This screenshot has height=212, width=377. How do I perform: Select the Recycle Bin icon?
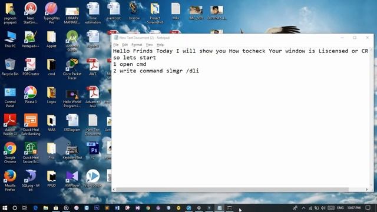tap(10, 67)
